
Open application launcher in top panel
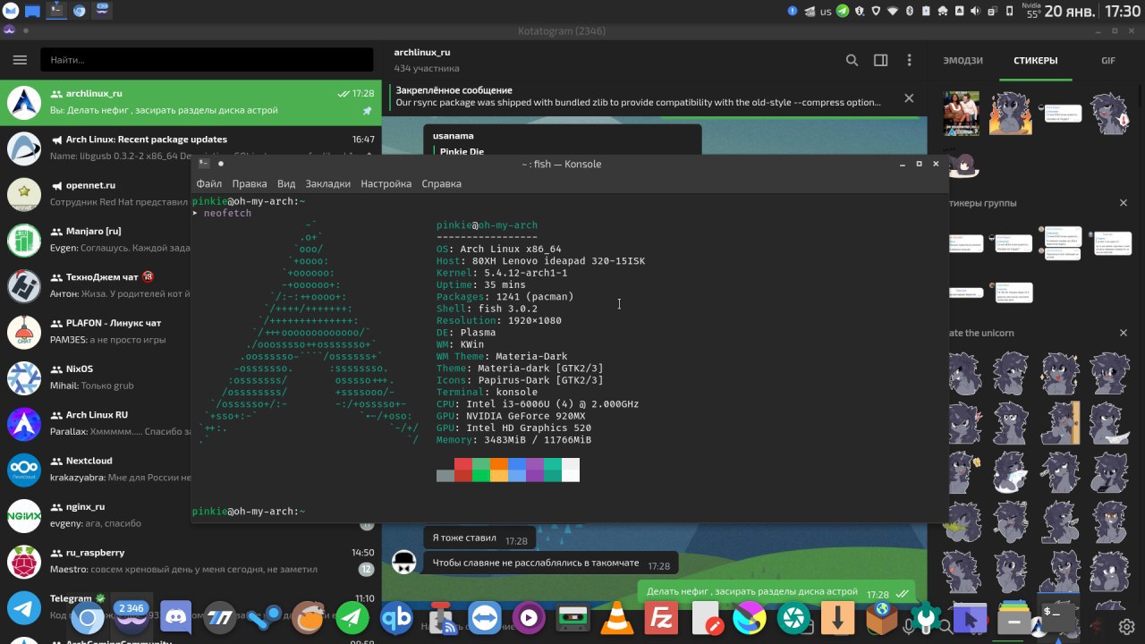coord(11,11)
